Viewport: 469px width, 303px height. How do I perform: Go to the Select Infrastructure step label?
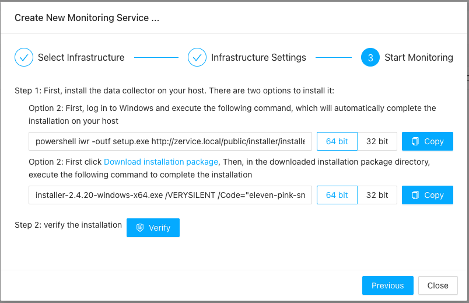tap(81, 58)
